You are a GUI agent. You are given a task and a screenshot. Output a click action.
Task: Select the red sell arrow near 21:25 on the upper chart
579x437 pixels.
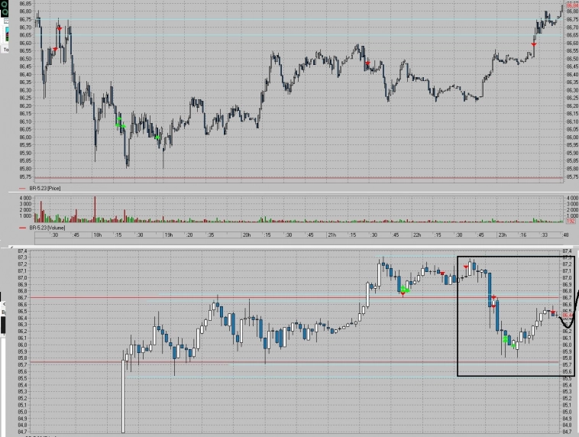[x=367, y=63]
